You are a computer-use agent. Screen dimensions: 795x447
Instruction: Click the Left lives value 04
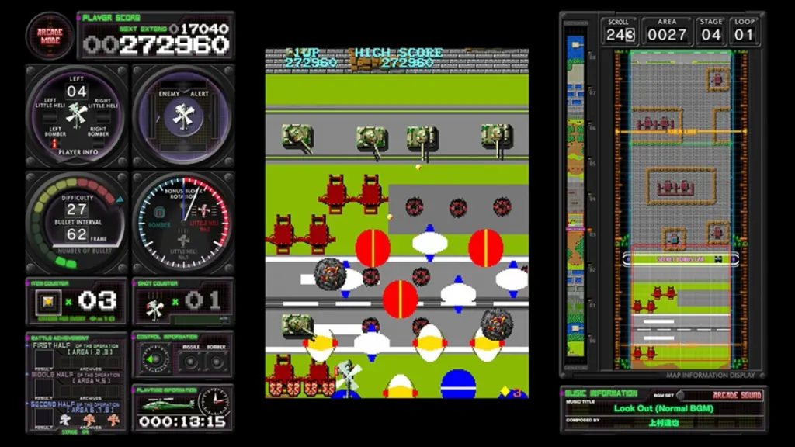77,92
